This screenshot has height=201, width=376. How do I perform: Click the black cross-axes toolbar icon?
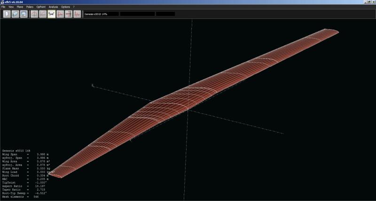tap(69, 14)
